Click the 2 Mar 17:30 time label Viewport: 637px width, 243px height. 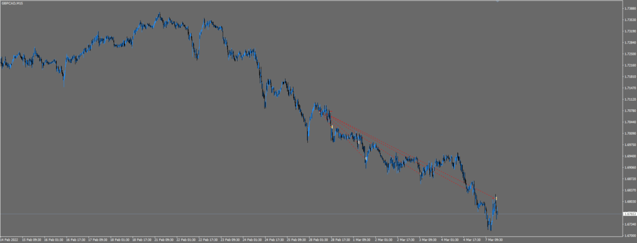pos(406,239)
